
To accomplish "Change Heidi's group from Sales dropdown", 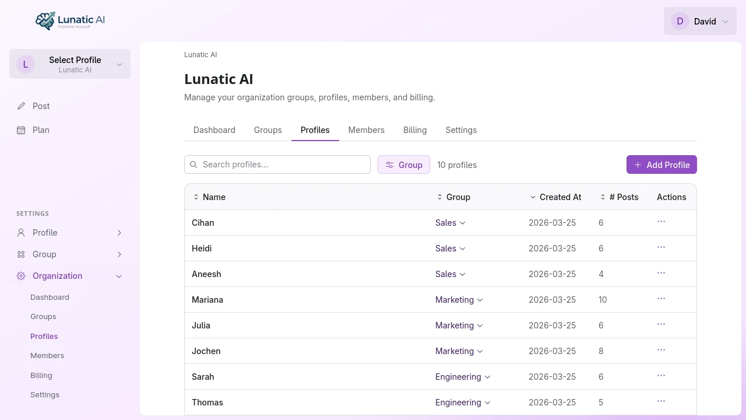I will point(451,249).
